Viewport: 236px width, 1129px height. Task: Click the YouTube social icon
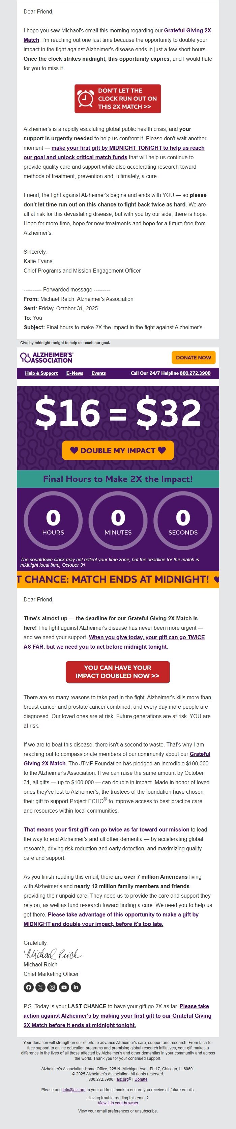[64, 987]
